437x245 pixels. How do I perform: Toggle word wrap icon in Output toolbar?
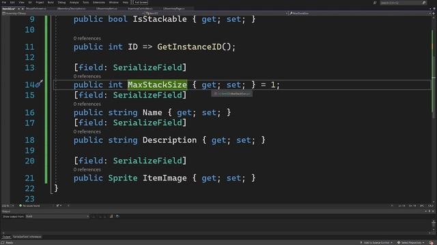[x=117, y=216]
